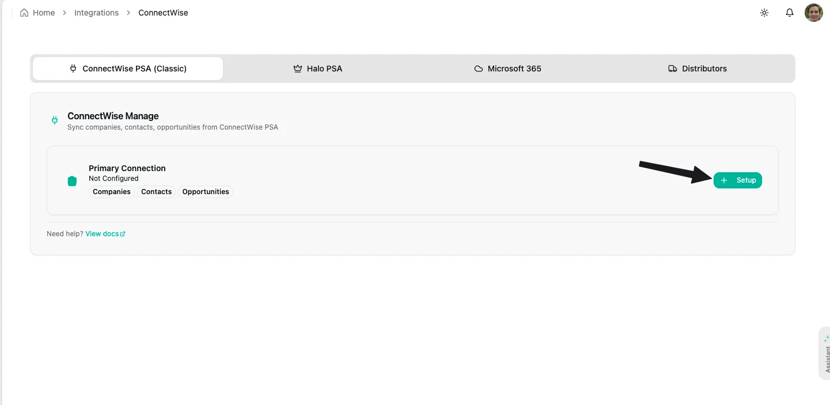The width and height of the screenshot is (830, 405).
Task: Click the crown icon for Halo PSA
Action: (298, 69)
